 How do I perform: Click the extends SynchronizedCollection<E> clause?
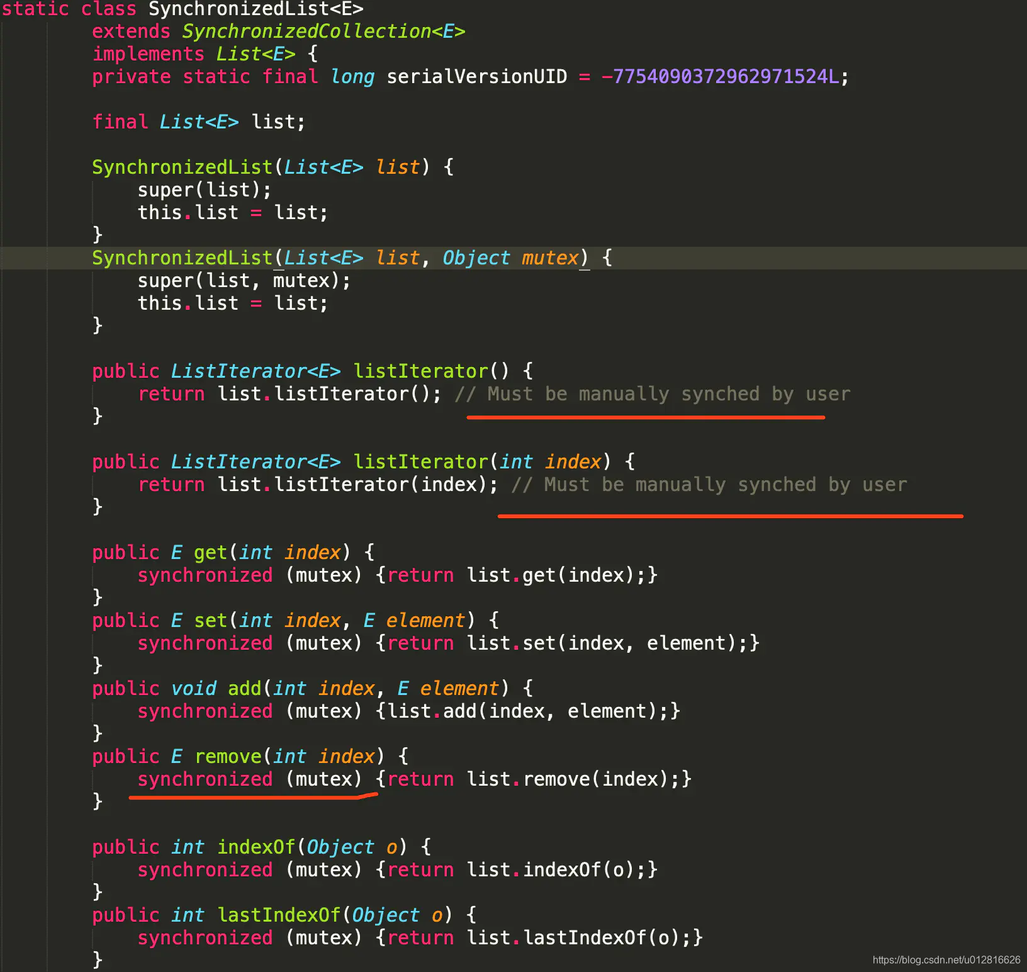click(280, 31)
